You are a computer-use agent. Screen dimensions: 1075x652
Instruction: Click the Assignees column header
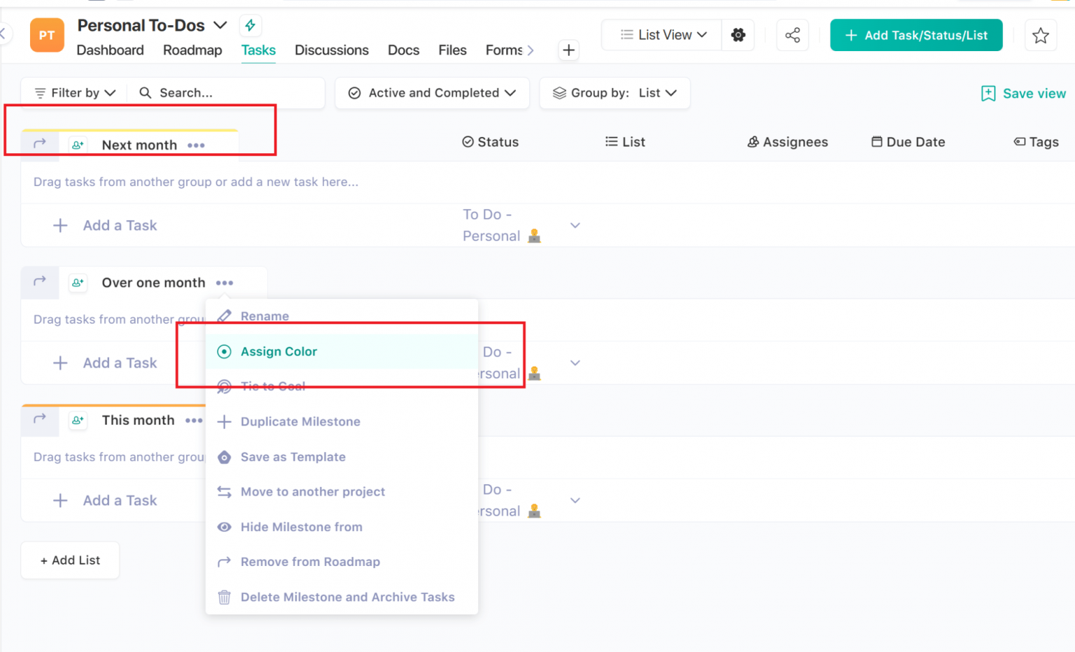tap(787, 142)
